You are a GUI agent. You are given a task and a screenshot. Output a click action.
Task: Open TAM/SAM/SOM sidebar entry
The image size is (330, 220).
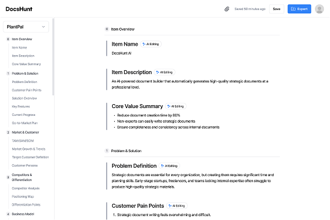click(23, 141)
